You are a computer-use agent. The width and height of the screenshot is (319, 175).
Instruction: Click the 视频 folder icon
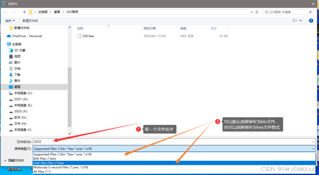coord(11,57)
